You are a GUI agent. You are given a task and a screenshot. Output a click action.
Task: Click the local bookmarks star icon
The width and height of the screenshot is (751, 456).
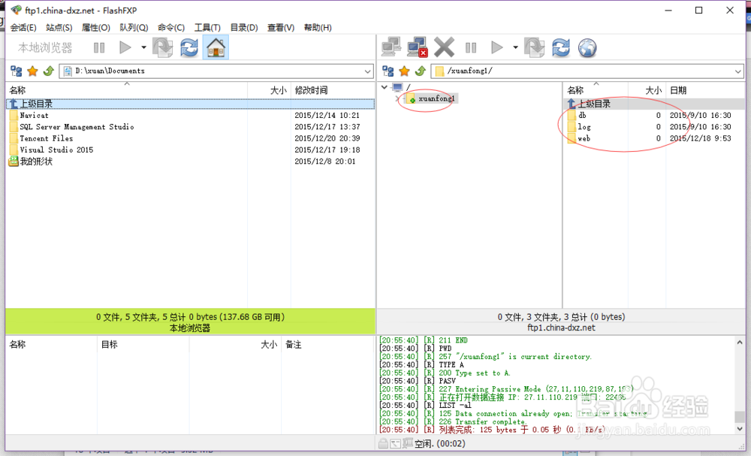point(32,71)
